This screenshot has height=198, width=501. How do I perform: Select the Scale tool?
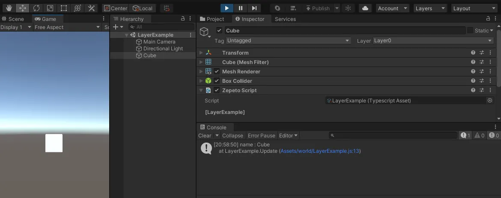[x=50, y=8]
